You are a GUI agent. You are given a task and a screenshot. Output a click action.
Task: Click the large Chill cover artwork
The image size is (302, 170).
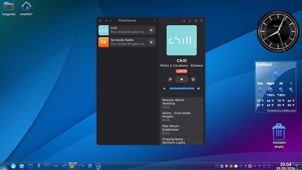click(182, 40)
